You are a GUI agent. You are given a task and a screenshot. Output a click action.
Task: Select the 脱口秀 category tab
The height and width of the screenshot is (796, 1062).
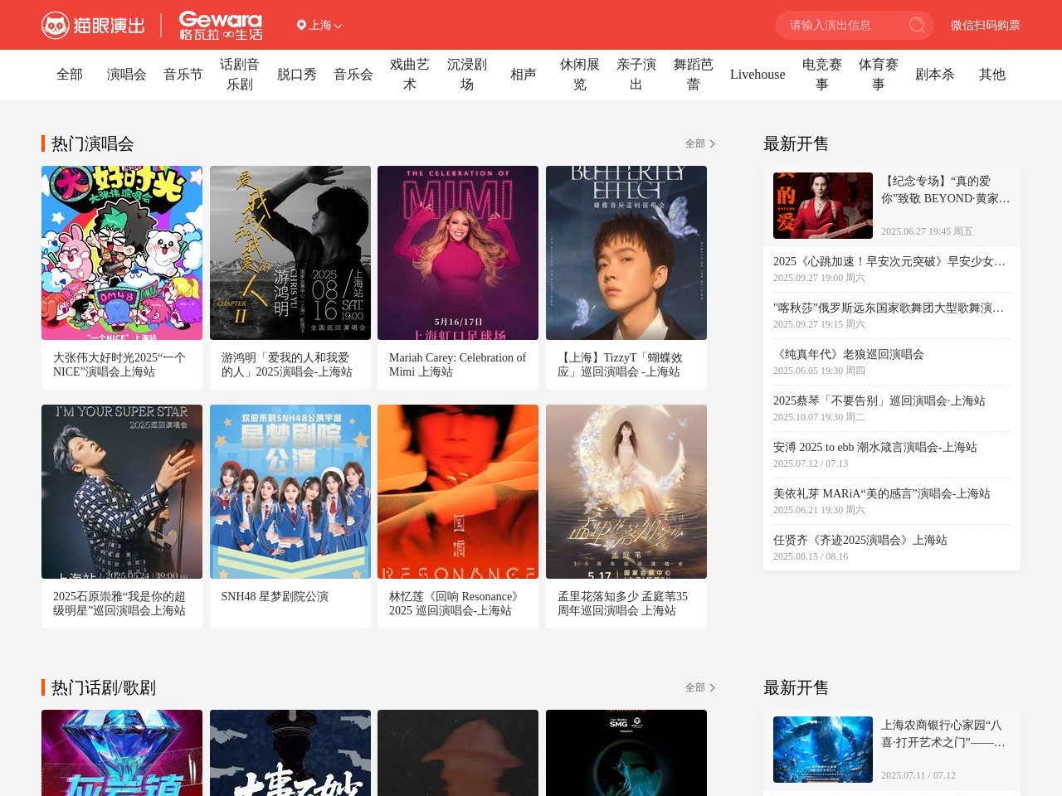coord(297,75)
